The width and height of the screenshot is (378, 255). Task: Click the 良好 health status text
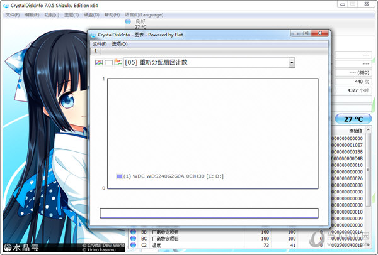click(x=140, y=21)
